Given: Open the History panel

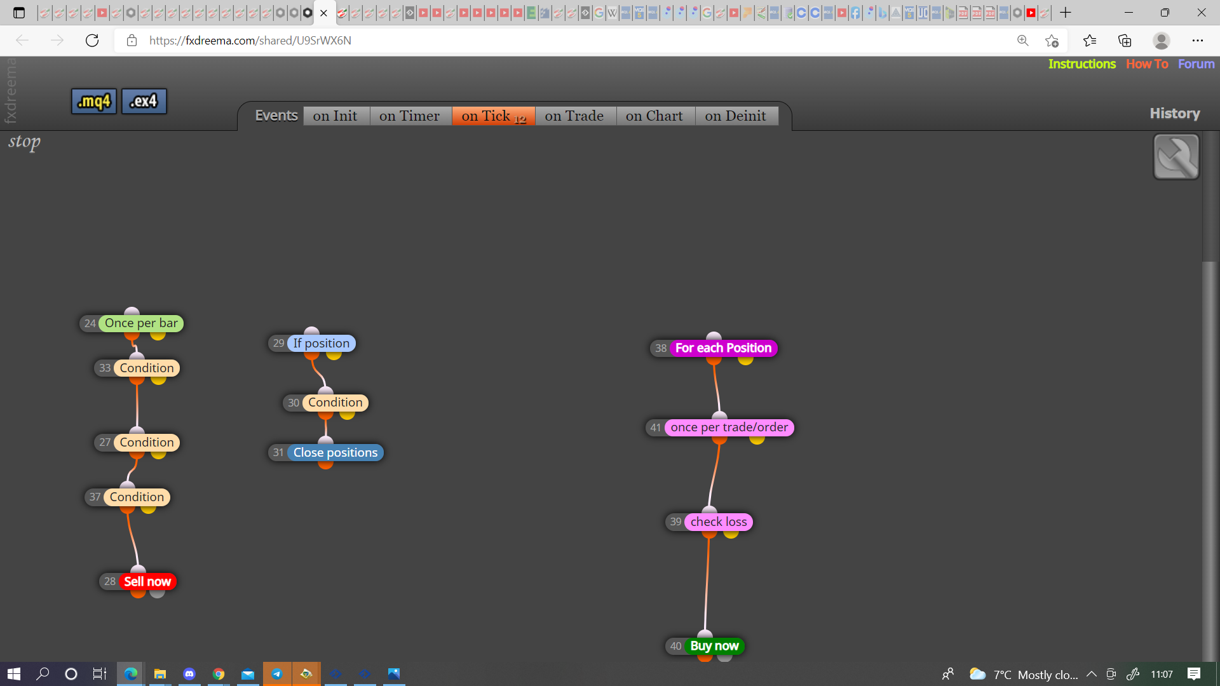Looking at the screenshot, I should click(x=1175, y=114).
